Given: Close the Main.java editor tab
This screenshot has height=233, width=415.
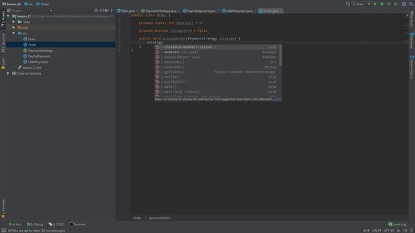Looking at the screenshot, I should [x=137, y=11].
